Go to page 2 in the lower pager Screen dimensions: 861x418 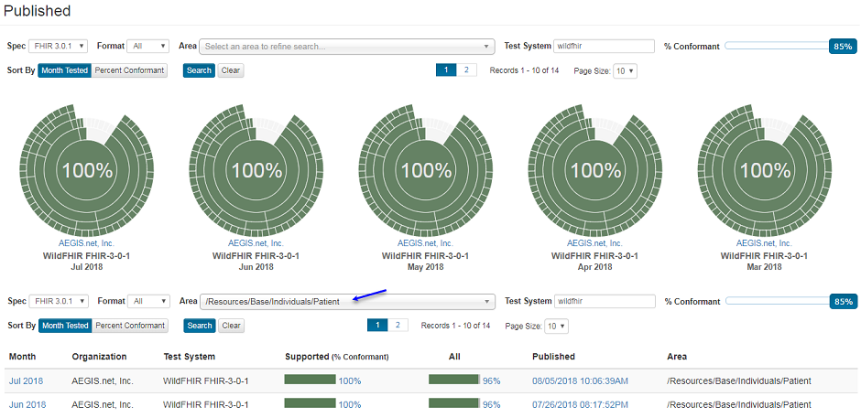tap(398, 325)
